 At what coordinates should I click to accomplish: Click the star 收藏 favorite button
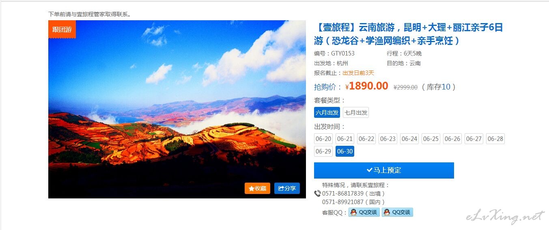click(257, 188)
